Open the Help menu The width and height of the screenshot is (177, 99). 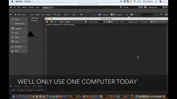coord(38,7)
